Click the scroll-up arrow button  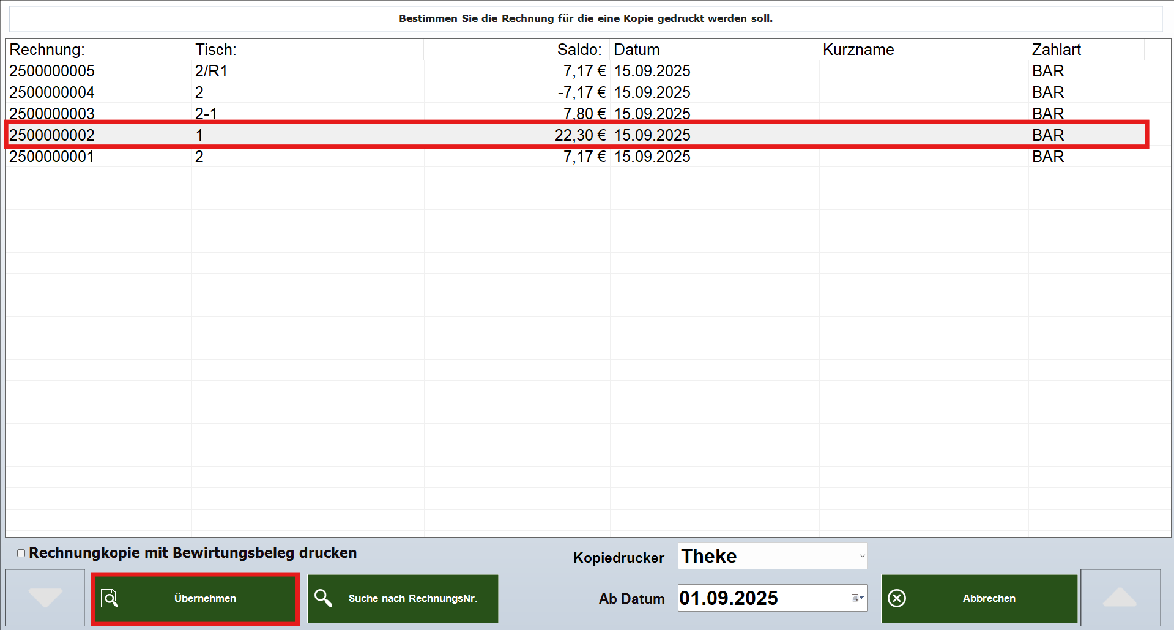(1120, 598)
